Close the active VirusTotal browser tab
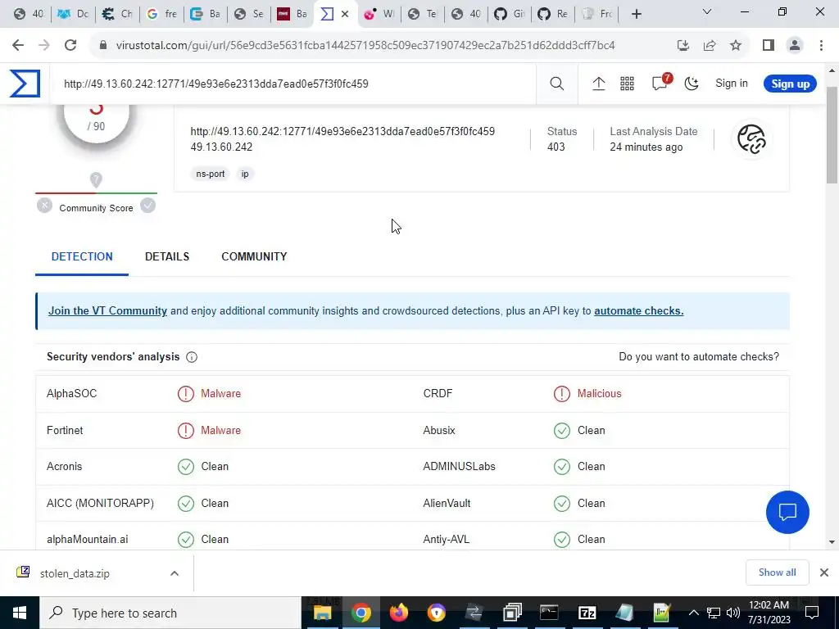The height and width of the screenshot is (629, 839). tap(345, 14)
